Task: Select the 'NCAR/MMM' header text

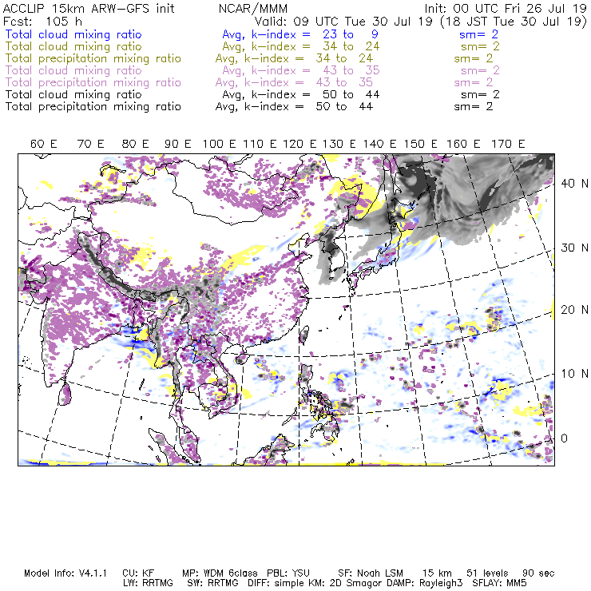Action: pyautogui.click(x=253, y=9)
